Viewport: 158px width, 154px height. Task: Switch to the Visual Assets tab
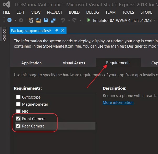[74, 63]
